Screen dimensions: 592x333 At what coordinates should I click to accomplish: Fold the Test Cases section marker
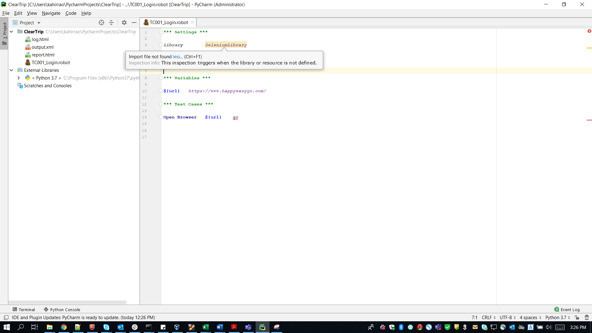161,104
